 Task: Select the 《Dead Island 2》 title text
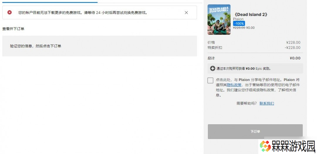click(251, 15)
